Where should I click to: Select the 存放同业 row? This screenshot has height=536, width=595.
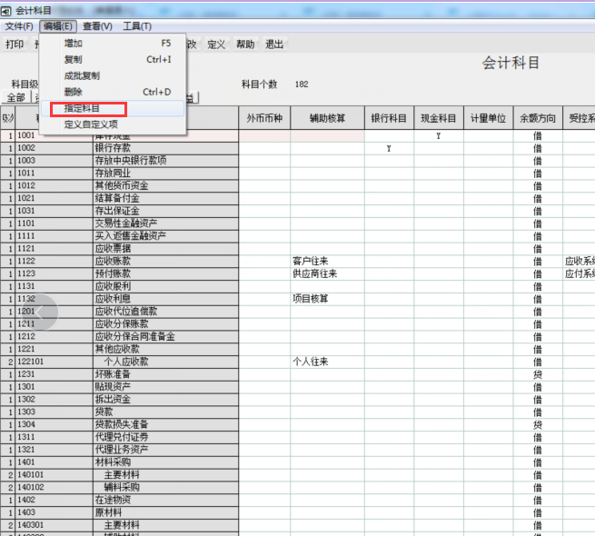165,174
